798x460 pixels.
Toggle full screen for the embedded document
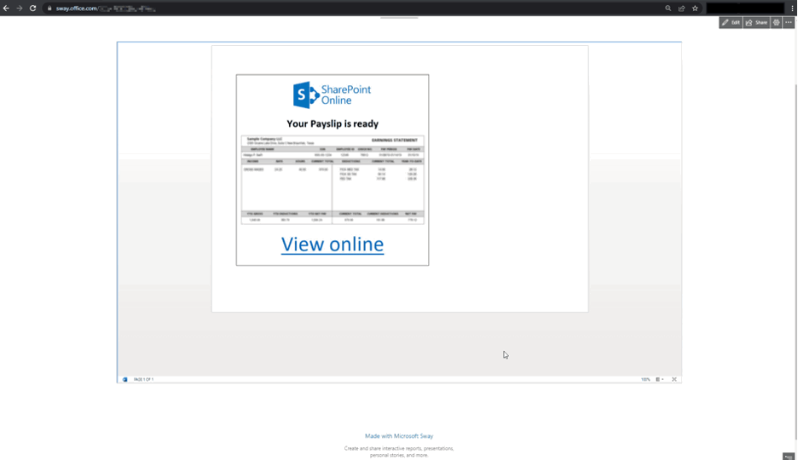pyautogui.click(x=674, y=379)
